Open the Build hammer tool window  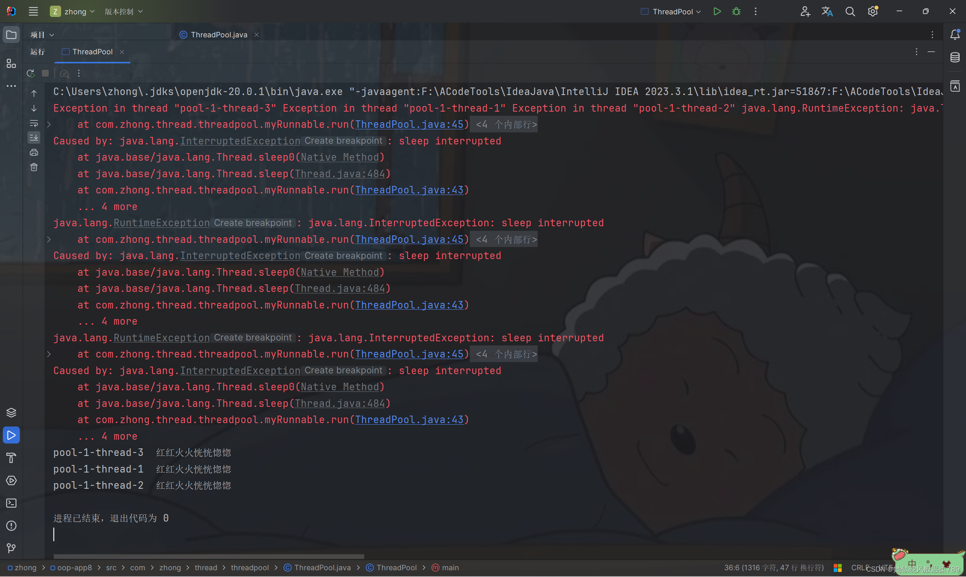point(11,458)
